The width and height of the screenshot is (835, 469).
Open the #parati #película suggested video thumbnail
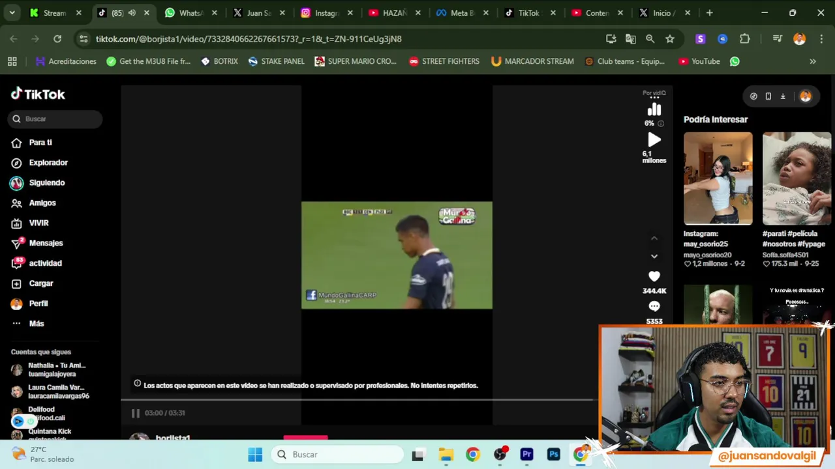pyautogui.click(x=797, y=178)
